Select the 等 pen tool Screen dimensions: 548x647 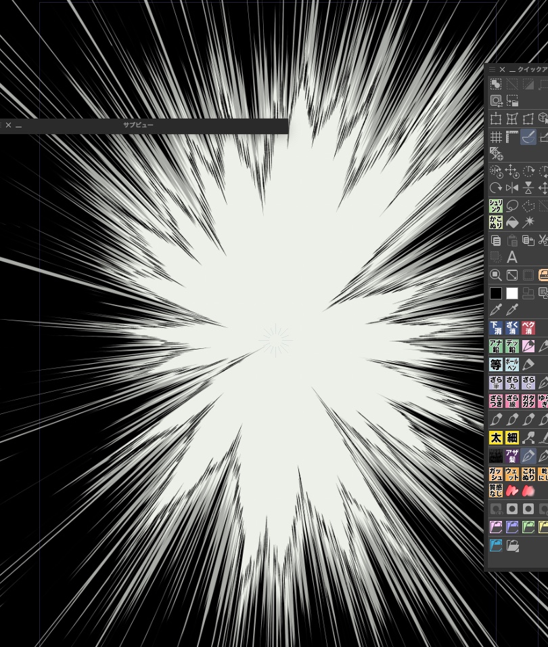coord(496,364)
